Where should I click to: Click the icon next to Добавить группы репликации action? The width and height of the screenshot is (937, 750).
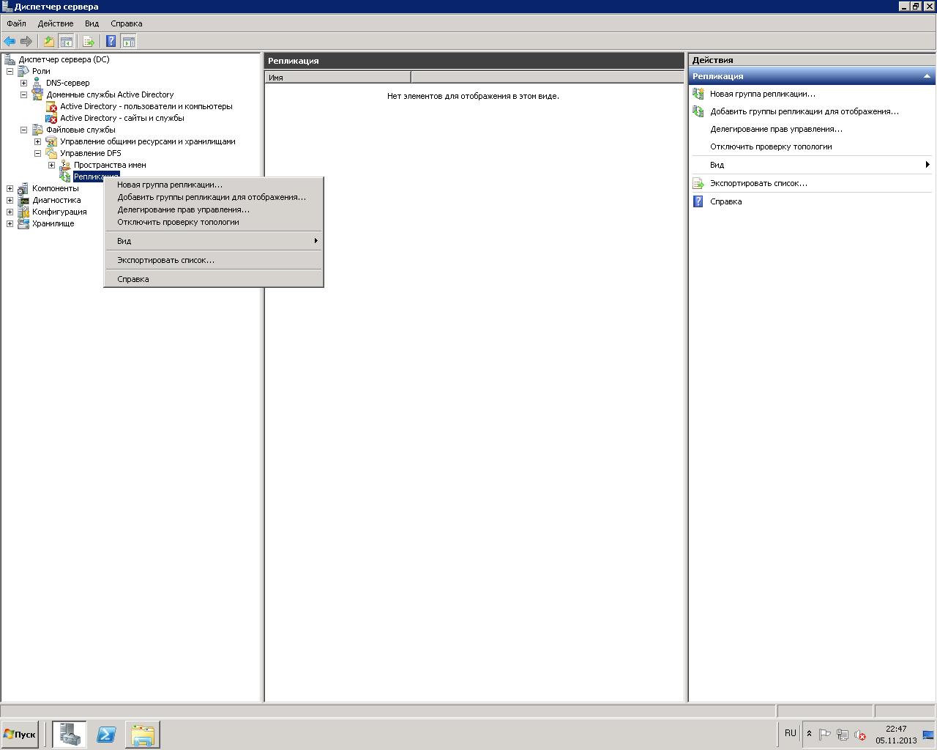click(698, 111)
